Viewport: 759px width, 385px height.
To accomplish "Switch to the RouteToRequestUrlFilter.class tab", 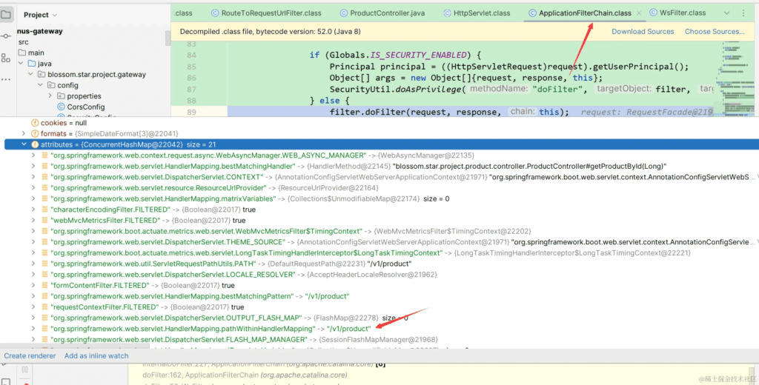I will click(266, 13).
